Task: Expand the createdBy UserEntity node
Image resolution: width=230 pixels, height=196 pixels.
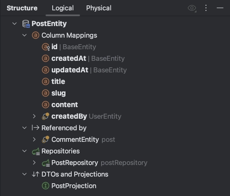Action: coord(34,116)
